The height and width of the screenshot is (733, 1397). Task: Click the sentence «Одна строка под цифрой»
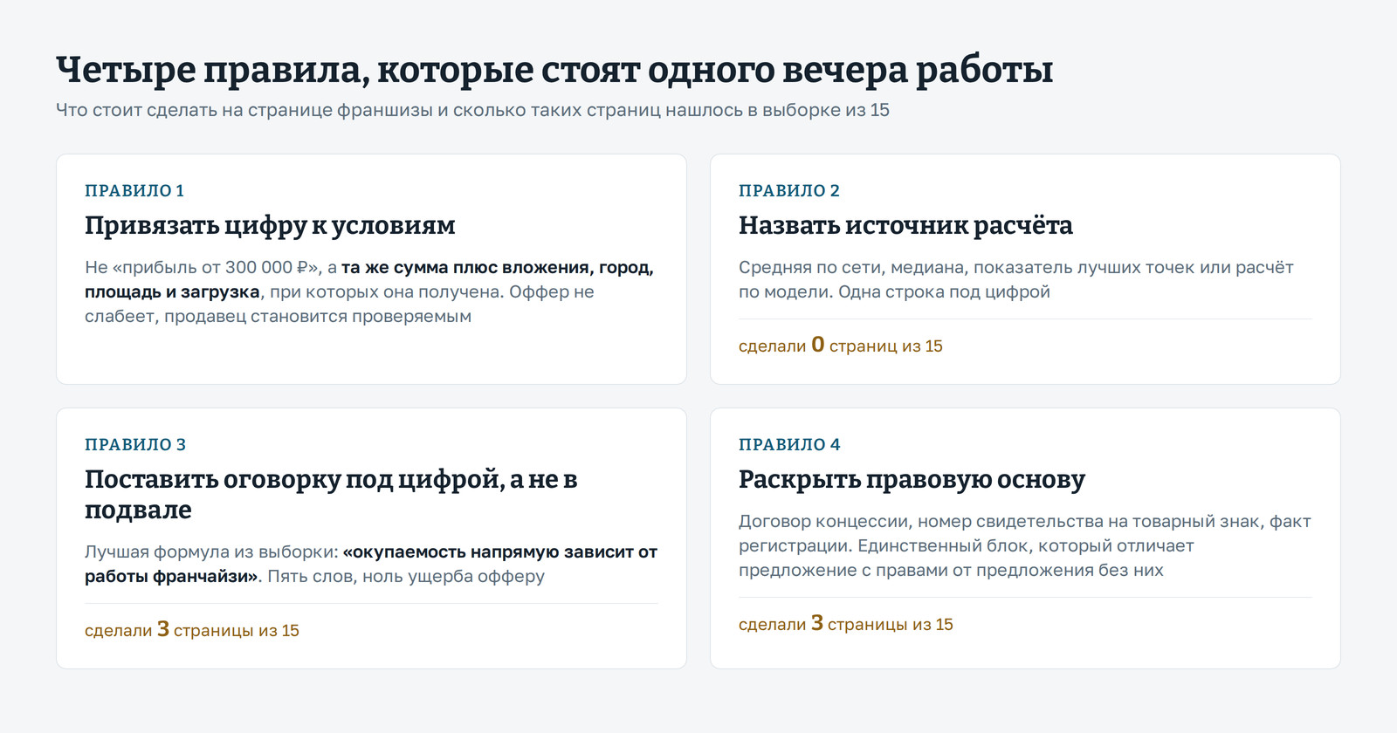coord(944,291)
